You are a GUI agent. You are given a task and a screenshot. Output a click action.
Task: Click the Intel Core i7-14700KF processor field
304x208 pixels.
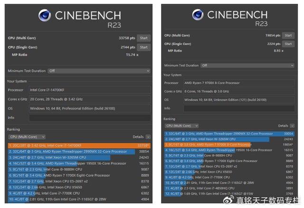coord(90,90)
